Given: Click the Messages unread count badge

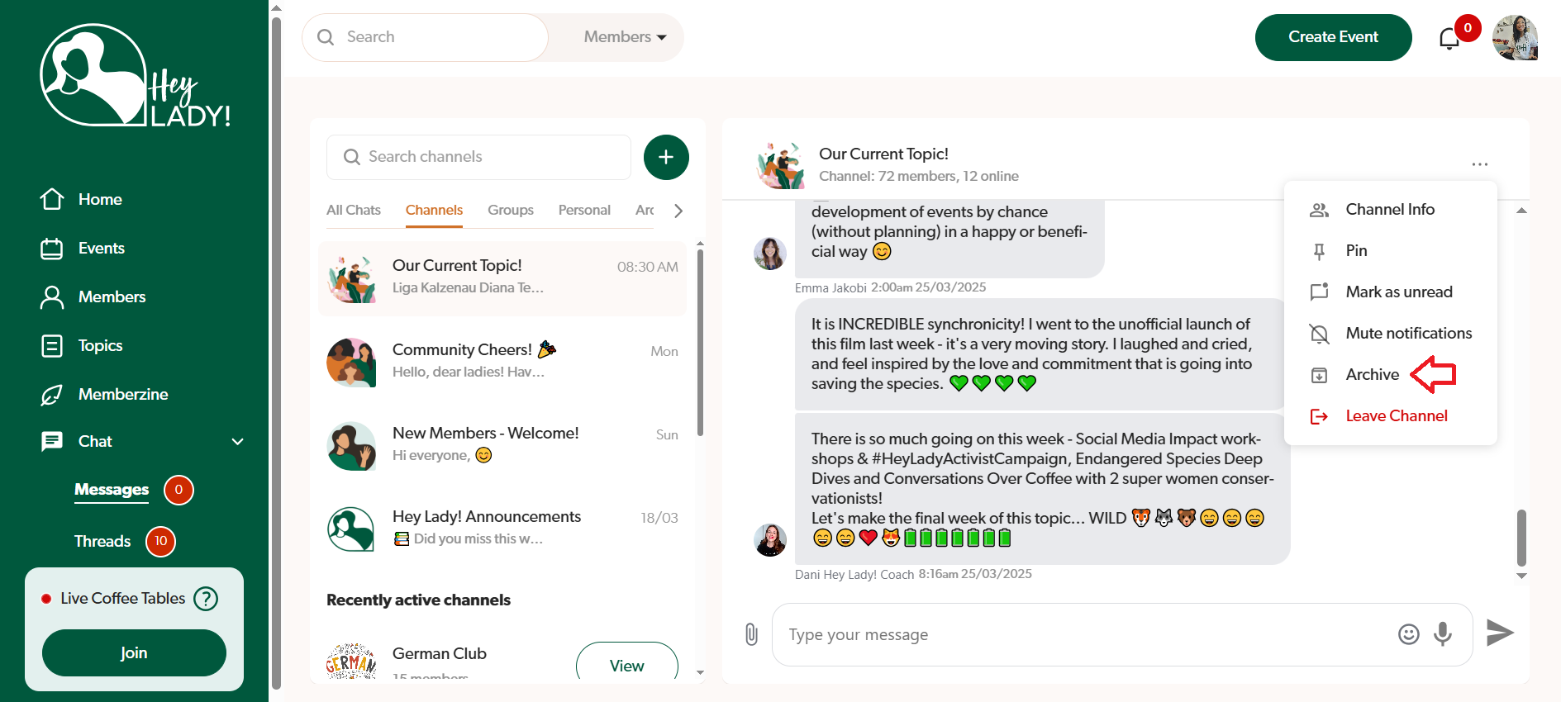Looking at the screenshot, I should (178, 490).
